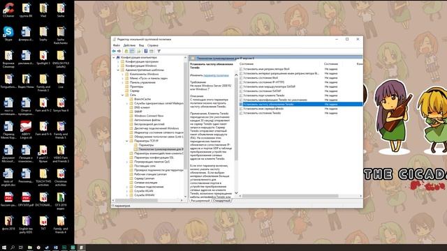Select the Family and friends 4 folder
This screenshot has width=447, height=251.
coord(61,225)
